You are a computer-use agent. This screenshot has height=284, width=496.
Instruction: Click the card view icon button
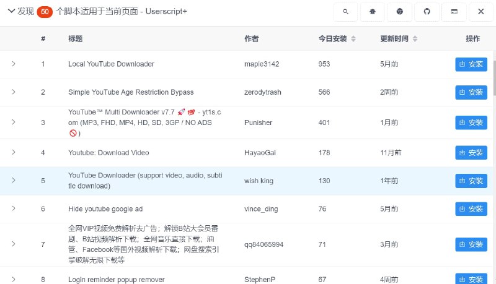click(454, 12)
